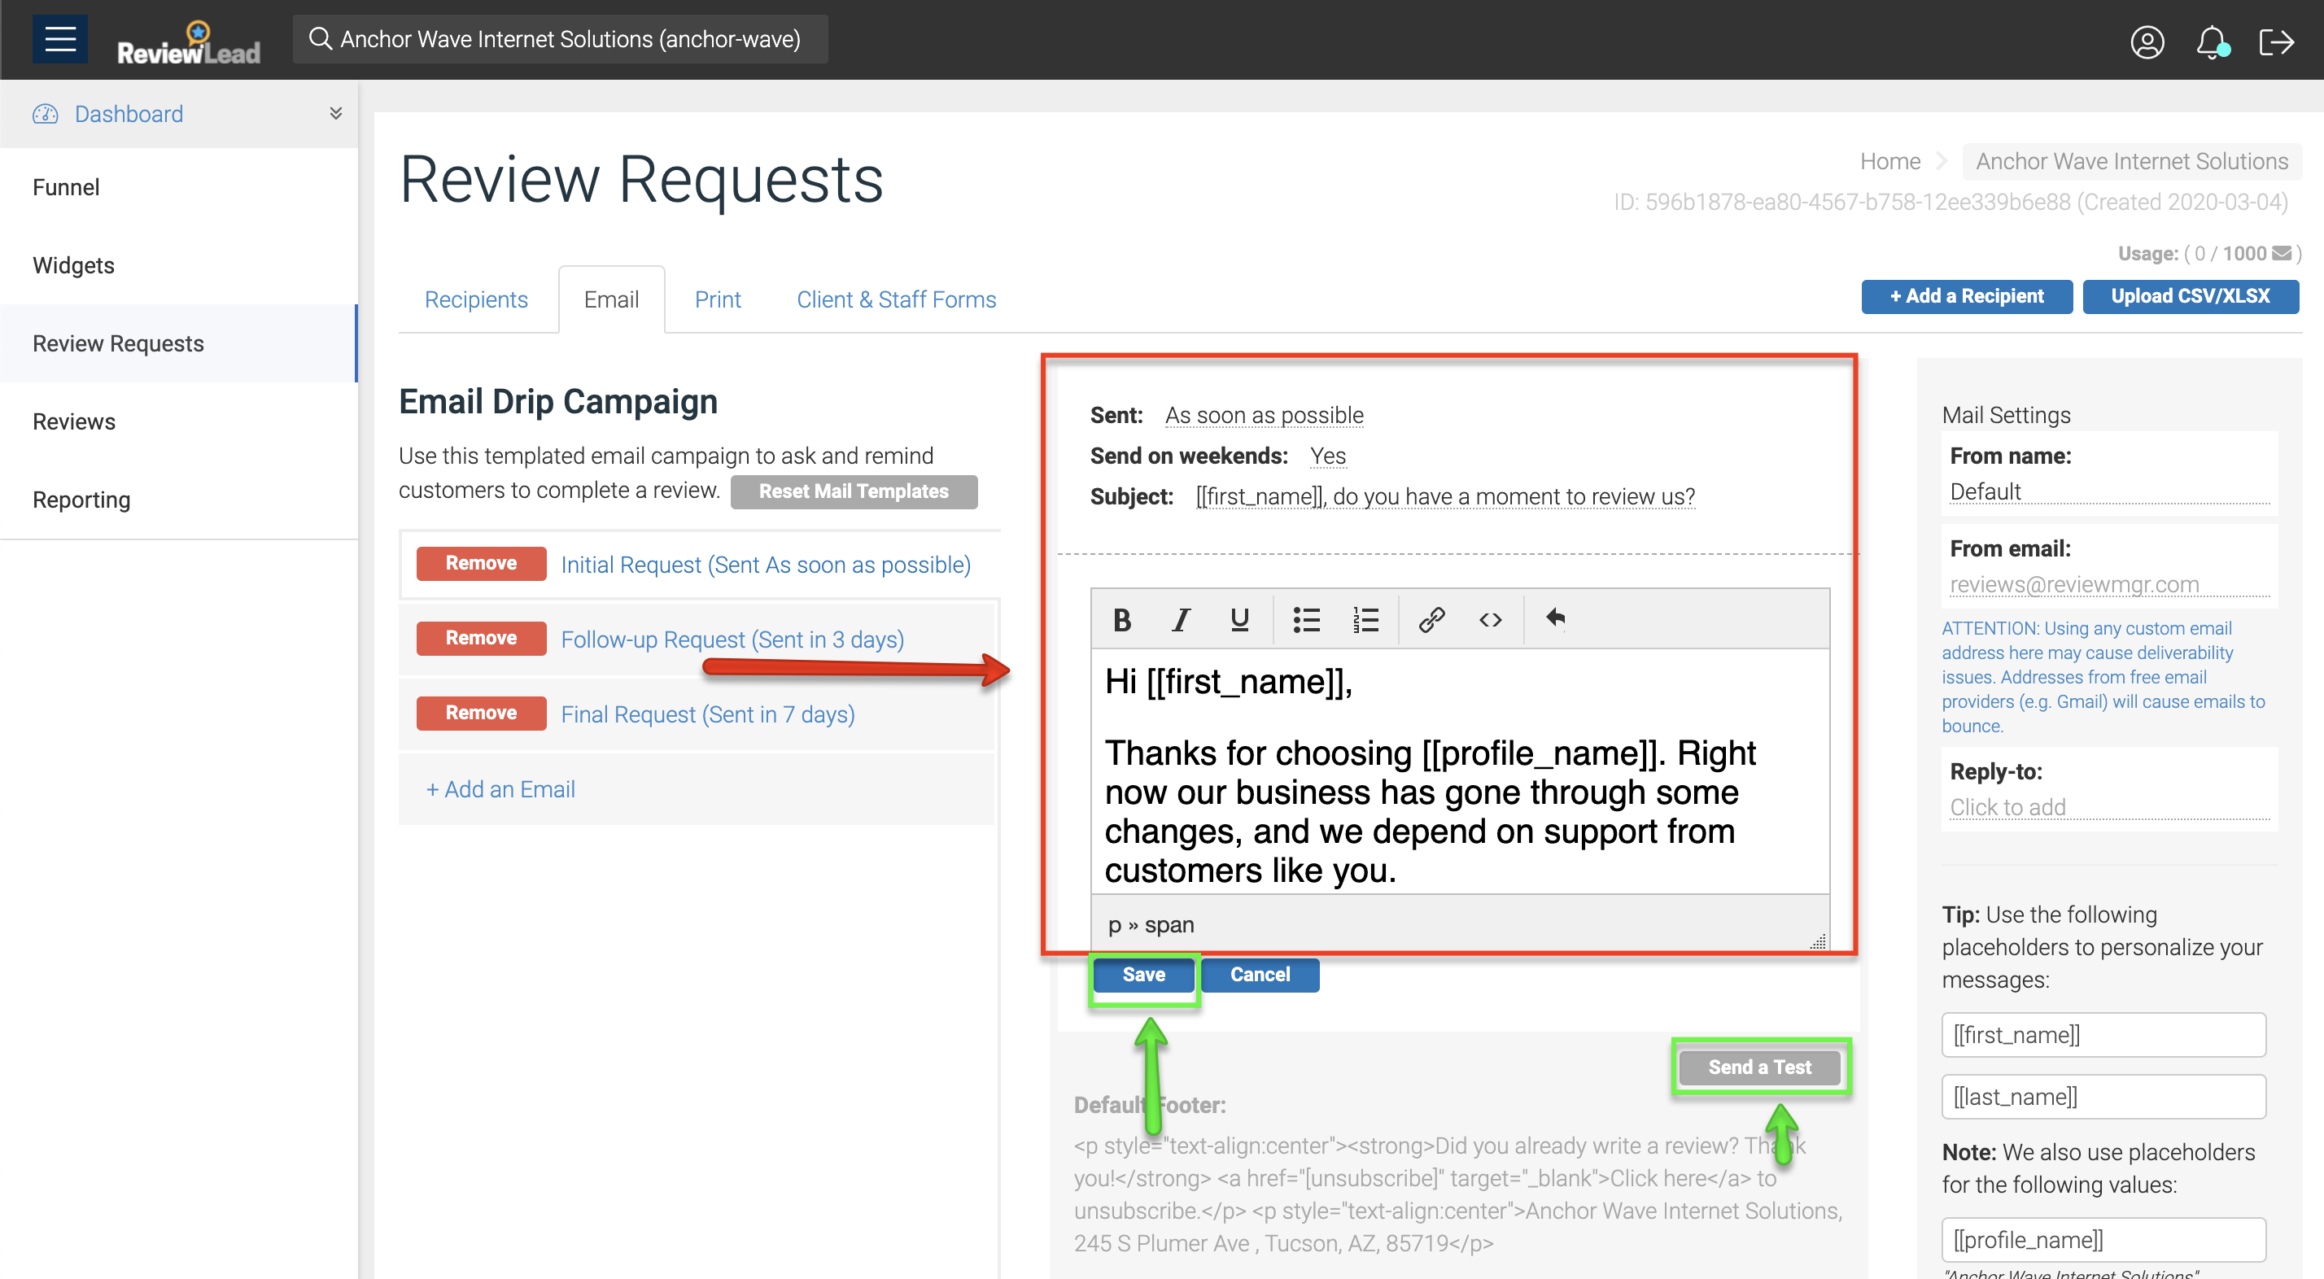Click the Reply-to field to add
Image resolution: width=2324 pixels, height=1279 pixels.
click(2008, 807)
